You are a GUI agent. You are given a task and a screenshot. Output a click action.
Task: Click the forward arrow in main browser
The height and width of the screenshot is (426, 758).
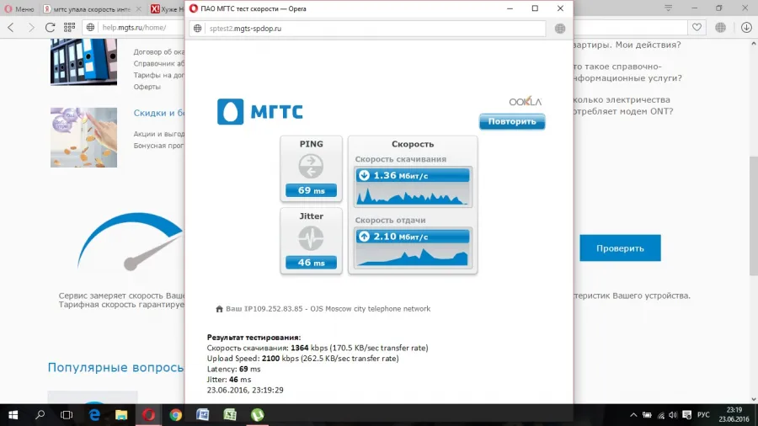tap(31, 28)
